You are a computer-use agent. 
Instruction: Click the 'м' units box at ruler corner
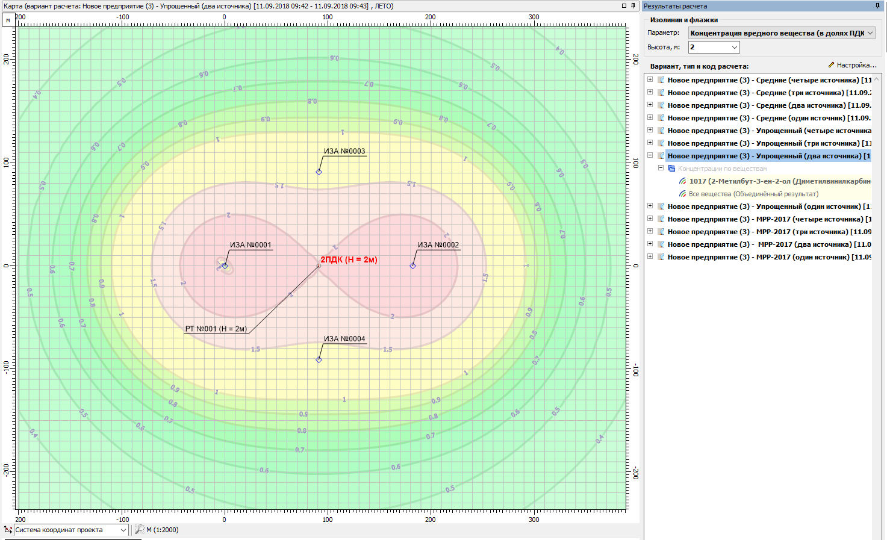pyautogui.click(x=8, y=20)
